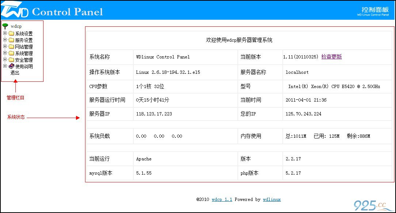
Task: Click the 当前运行 label cell
Action: [x=110, y=159]
